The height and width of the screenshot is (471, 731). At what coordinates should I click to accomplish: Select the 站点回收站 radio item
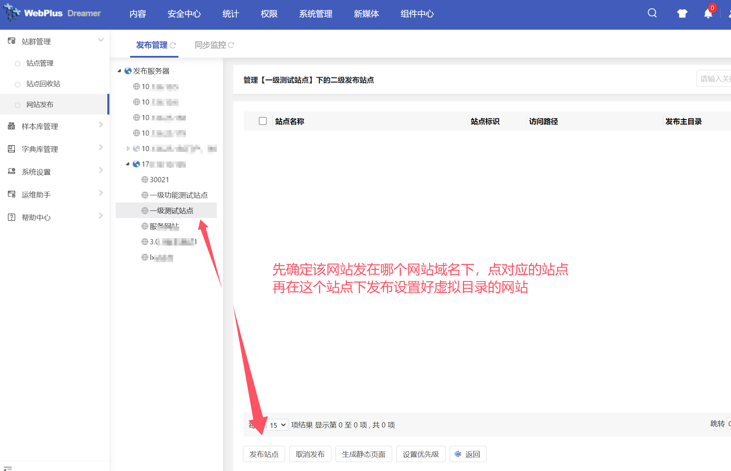(x=18, y=84)
